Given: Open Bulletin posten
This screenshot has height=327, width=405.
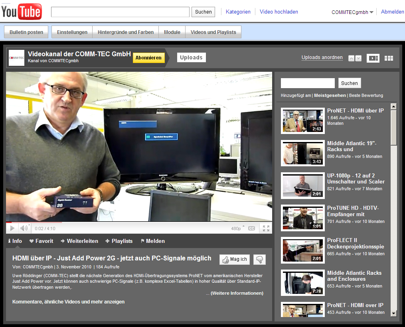Looking at the screenshot, I should pos(26,32).
